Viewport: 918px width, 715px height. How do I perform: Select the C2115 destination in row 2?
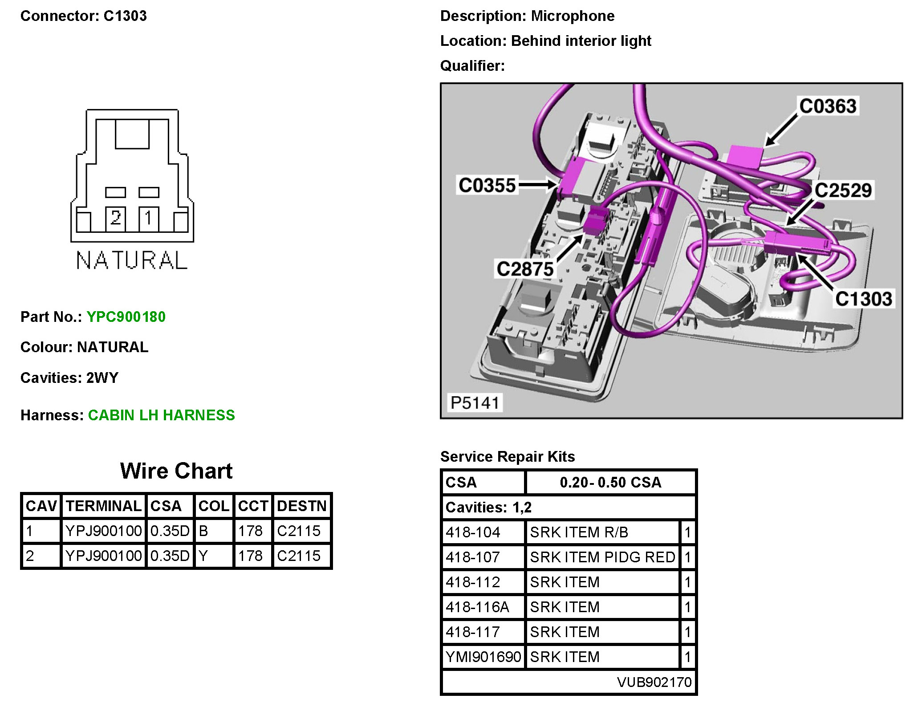299,556
